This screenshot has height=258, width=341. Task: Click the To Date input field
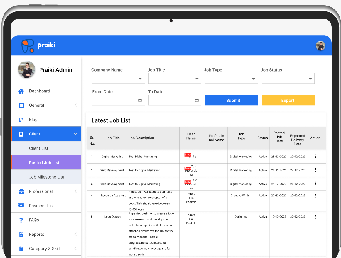click(175, 100)
